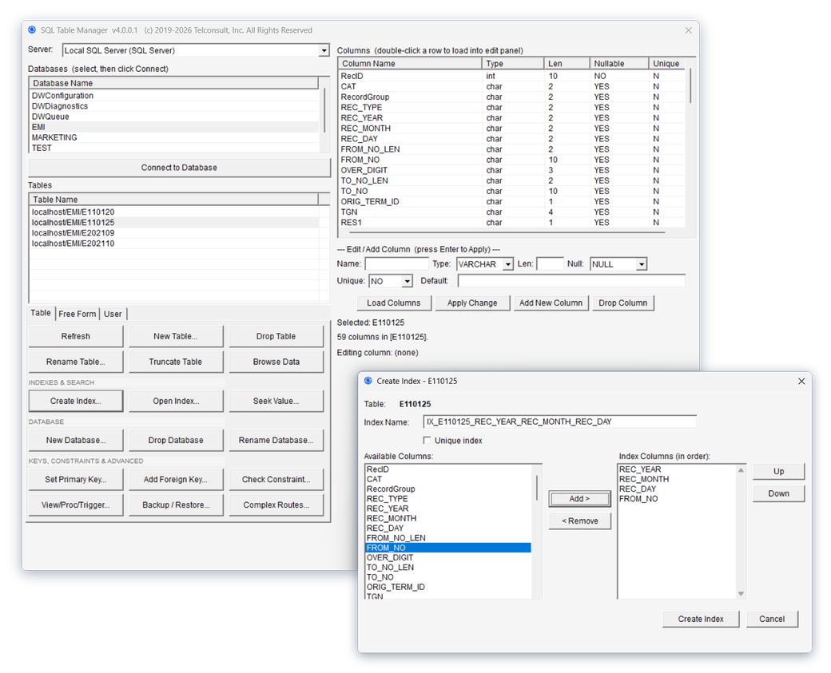Viewport: 831px width, 673px height.
Task: Select table localhost/EMI/E202109
Action: tap(174, 233)
